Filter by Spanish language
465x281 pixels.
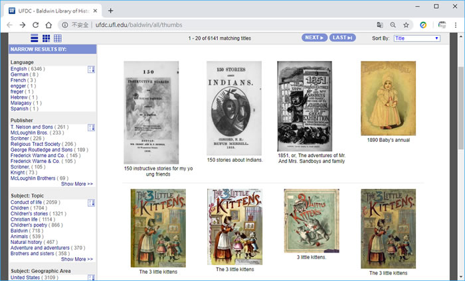[x=19, y=109]
